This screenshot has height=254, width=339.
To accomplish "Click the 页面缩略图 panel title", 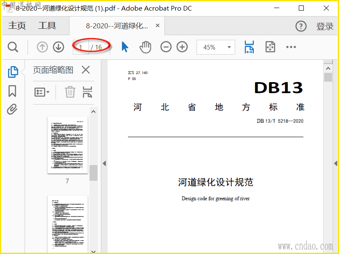I will [53, 70].
